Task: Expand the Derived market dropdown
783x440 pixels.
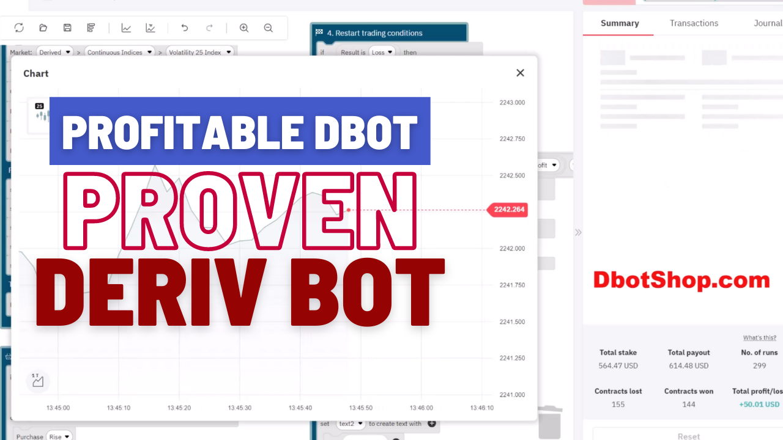Action: coord(55,53)
